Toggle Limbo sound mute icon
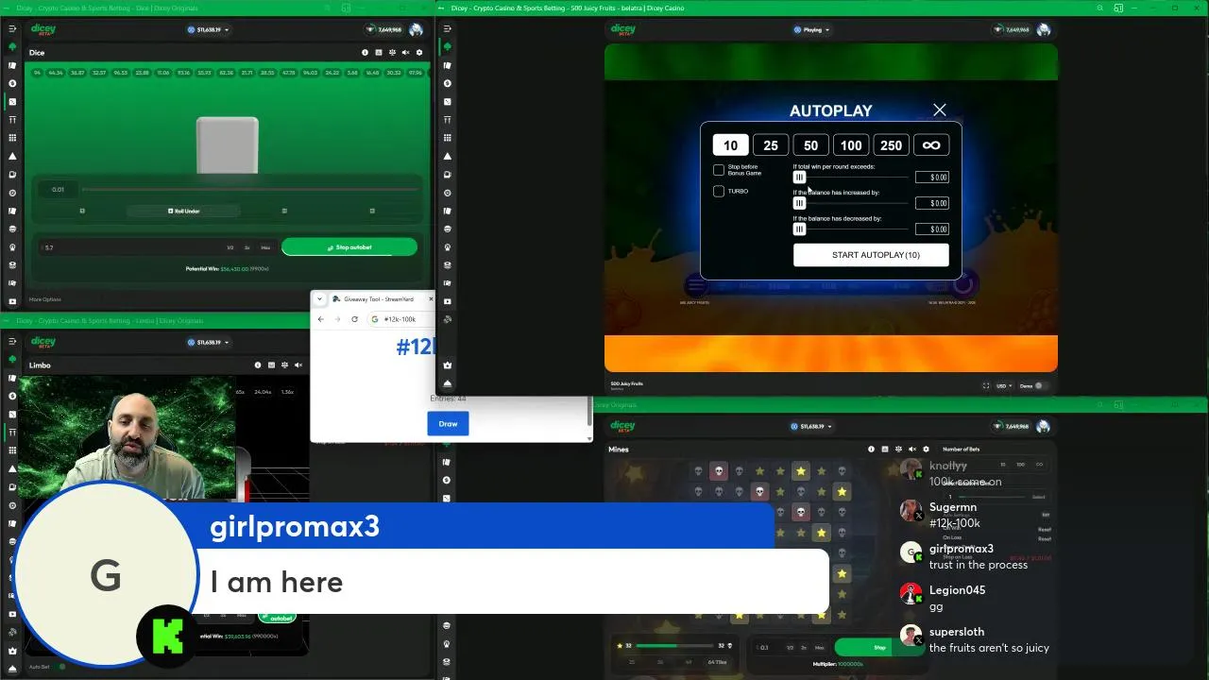Image resolution: width=1209 pixels, height=680 pixels. coord(298,365)
